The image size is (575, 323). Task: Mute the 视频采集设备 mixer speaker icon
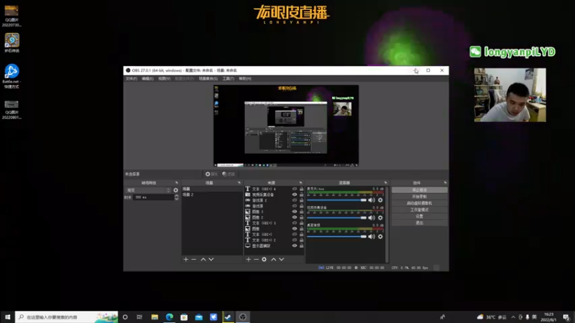[x=372, y=217]
